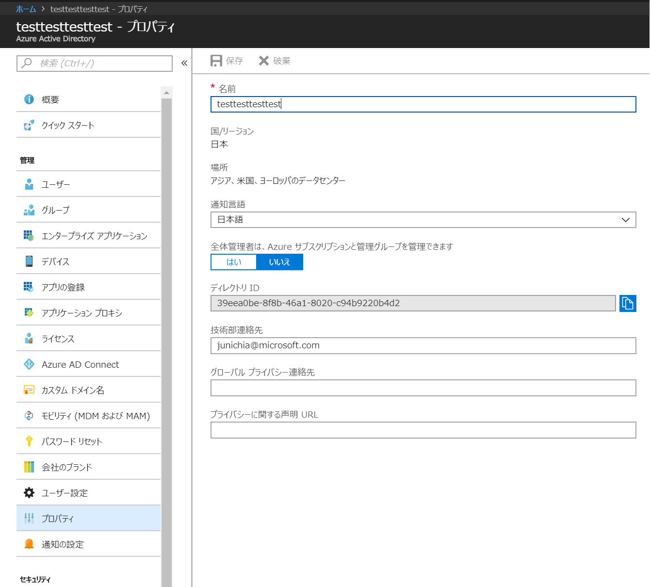
Task: Click the notification settings bell icon
Action: coord(29,544)
